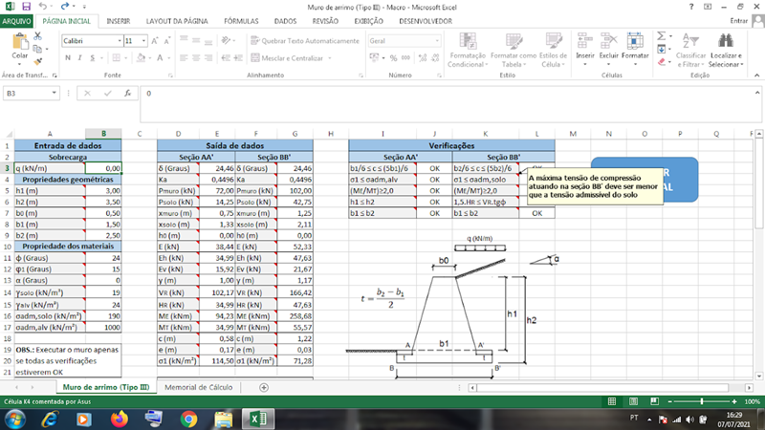Viewport: 765px width, 430px height.
Task: Center text horizontally
Action: tap(196, 58)
